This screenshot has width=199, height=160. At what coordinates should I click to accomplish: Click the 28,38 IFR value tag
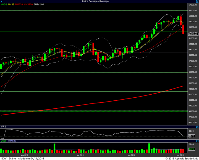pos(191,136)
